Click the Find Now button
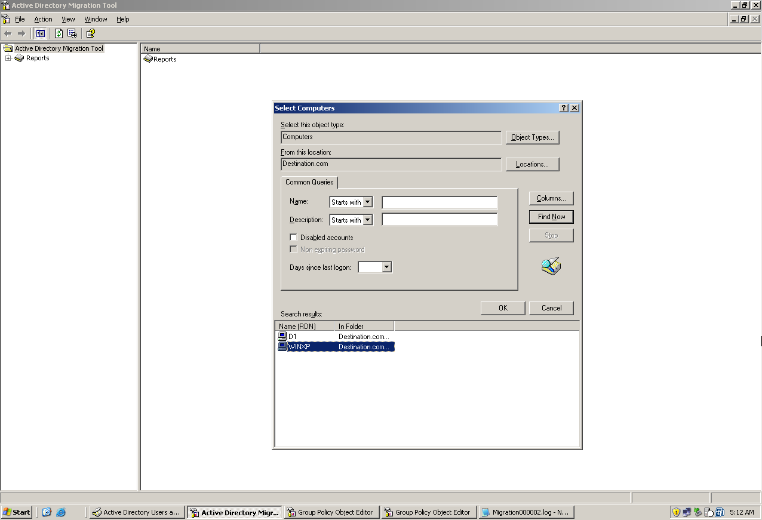Screen dimensions: 762x520 [x=551, y=216]
